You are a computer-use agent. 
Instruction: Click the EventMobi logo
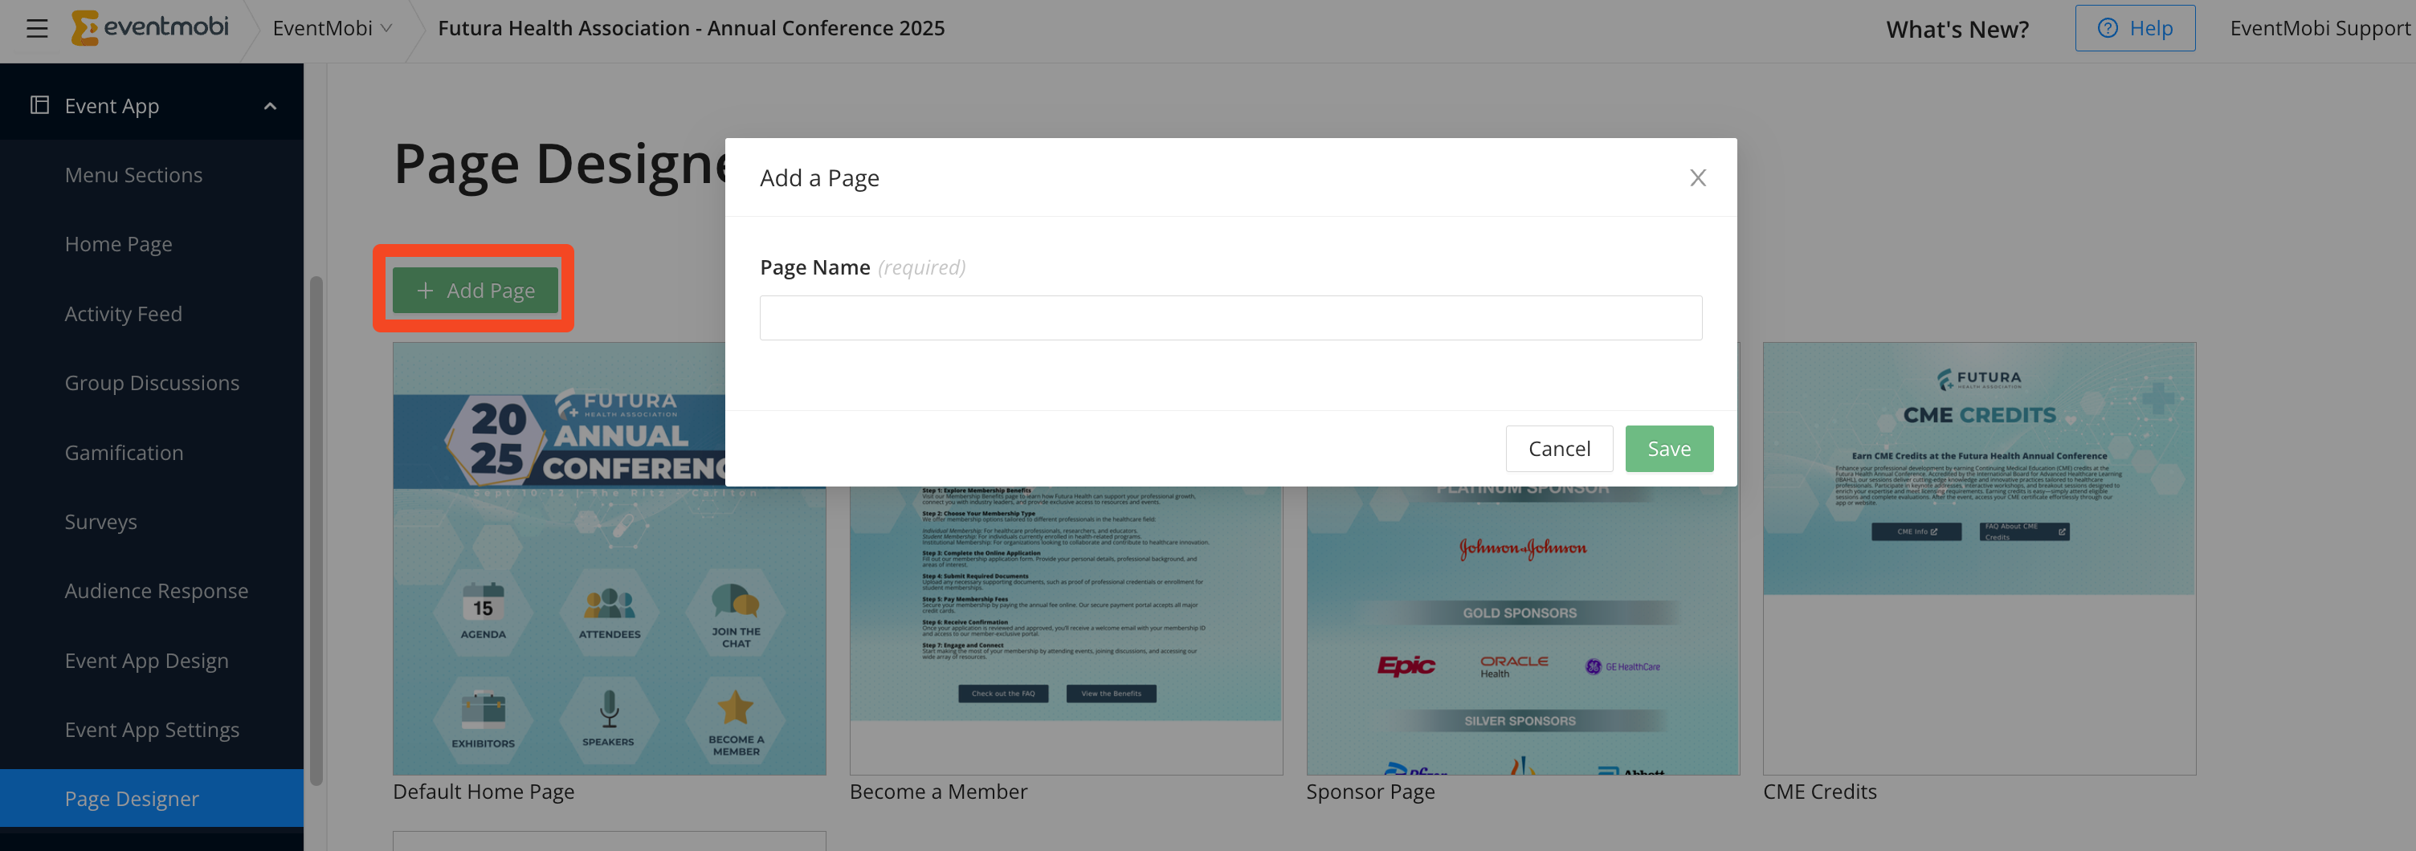(x=150, y=27)
